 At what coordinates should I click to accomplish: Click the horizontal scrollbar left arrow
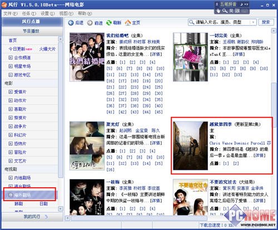pos(68,218)
